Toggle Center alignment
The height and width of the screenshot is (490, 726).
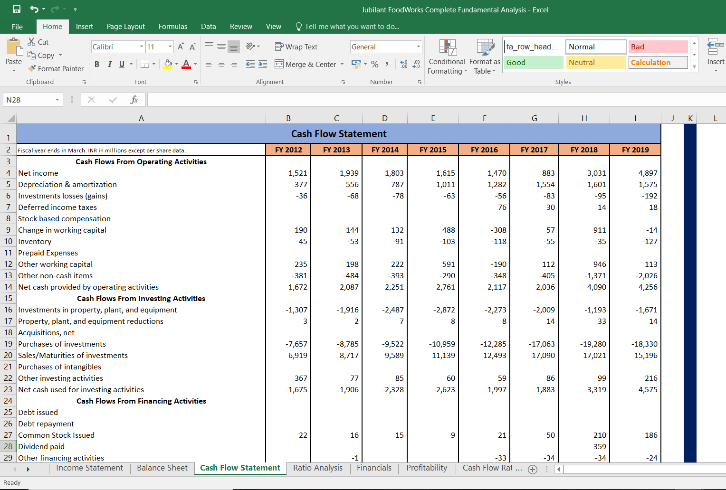pyautogui.click(x=221, y=64)
